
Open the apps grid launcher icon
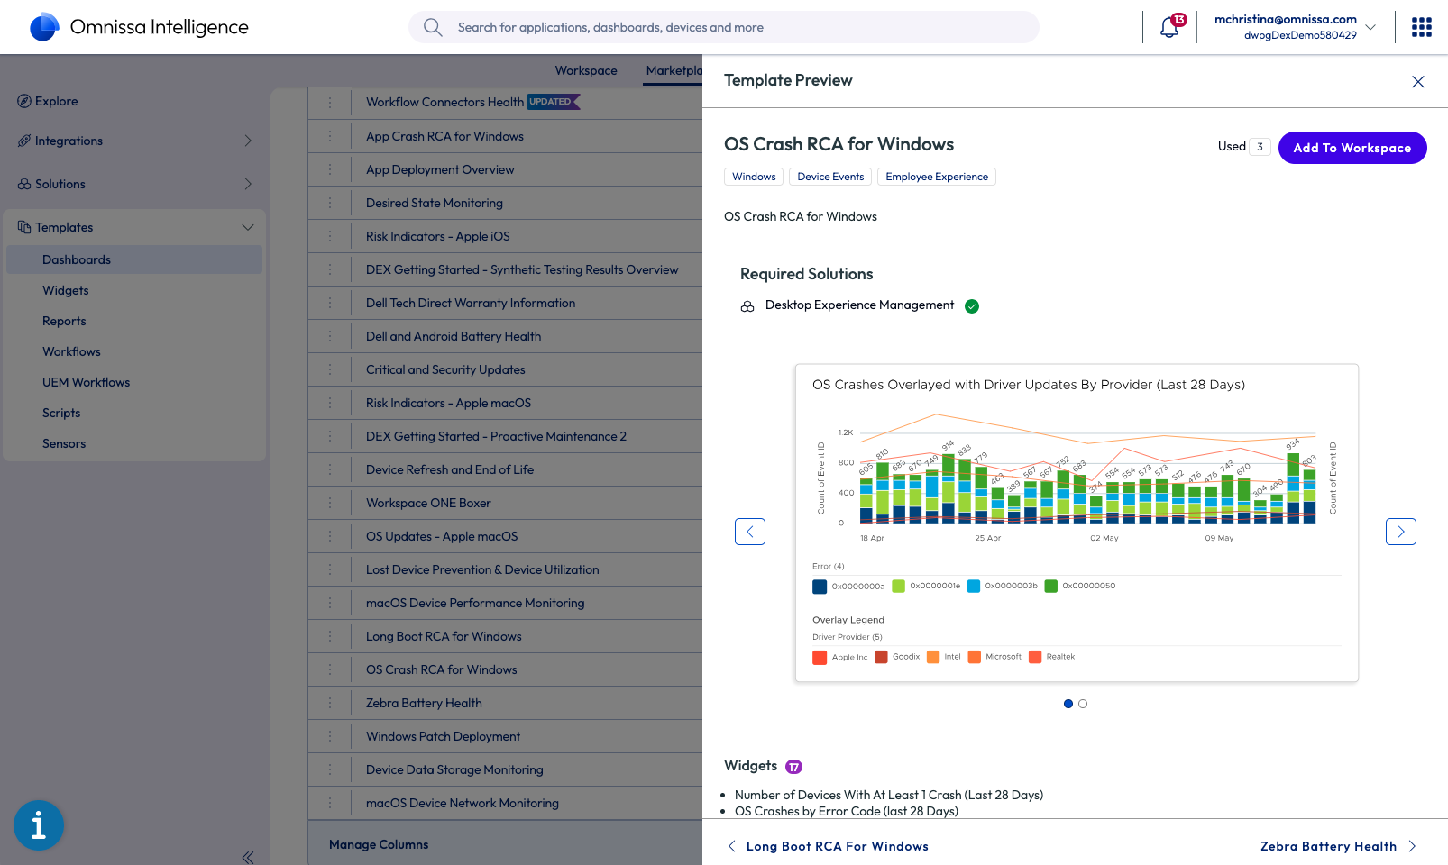1421,27
